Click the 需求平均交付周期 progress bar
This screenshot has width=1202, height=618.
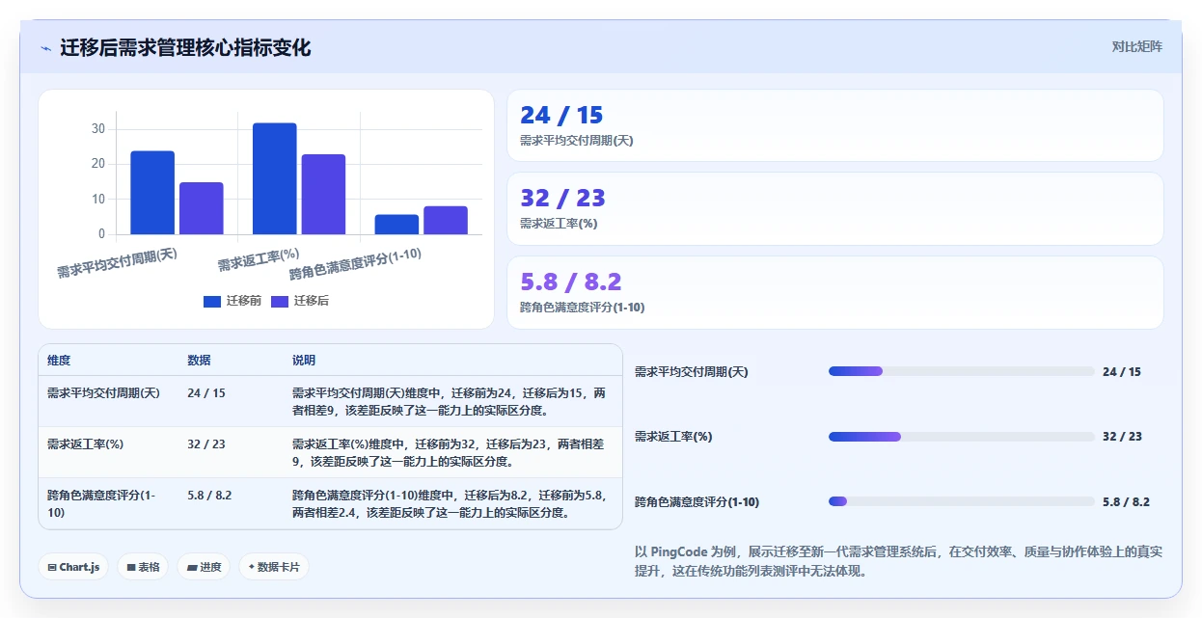(x=962, y=371)
